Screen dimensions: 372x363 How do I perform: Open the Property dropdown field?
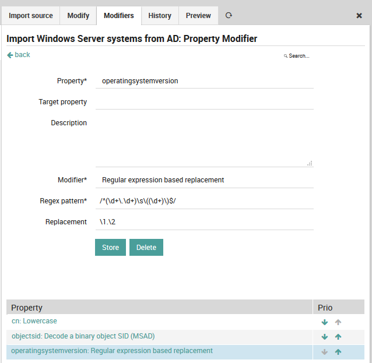click(x=204, y=81)
